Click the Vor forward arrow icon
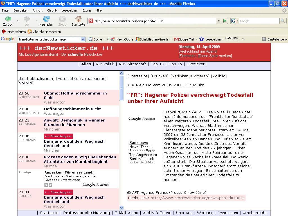Viewport: 288px width, 216px height. (x=27, y=19)
